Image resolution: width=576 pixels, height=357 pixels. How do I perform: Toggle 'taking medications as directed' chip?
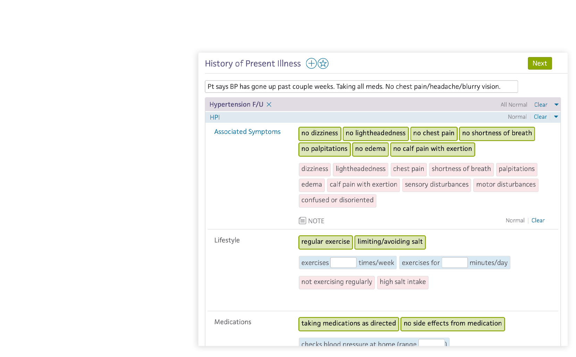pyautogui.click(x=348, y=324)
